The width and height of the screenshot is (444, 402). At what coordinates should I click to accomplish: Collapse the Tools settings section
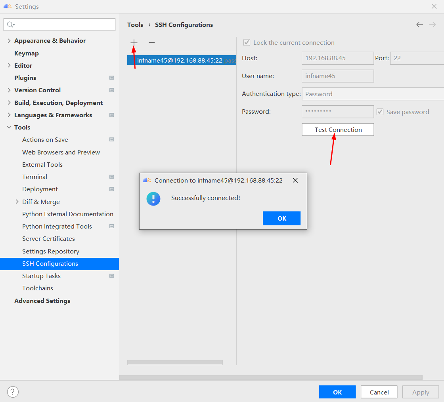coord(9,128)
